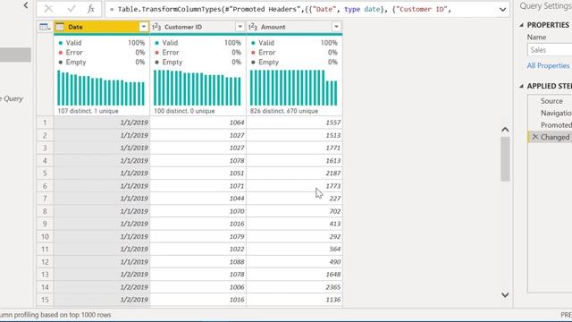Delete the Changed Type step with X
The width and height of the screenshot is (572, 322).
point(535,137)
